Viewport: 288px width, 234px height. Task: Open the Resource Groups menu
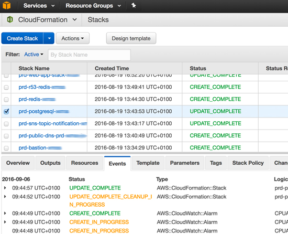pos(93,6)
